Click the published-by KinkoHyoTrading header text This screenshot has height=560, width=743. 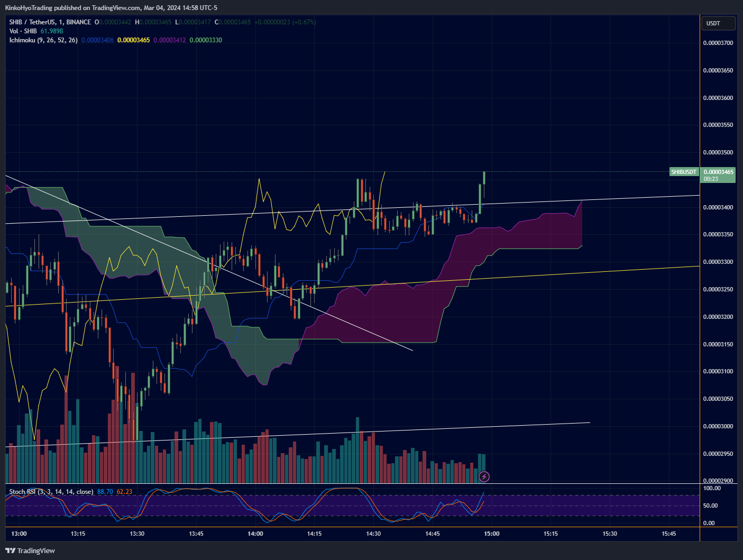[111, 8]
